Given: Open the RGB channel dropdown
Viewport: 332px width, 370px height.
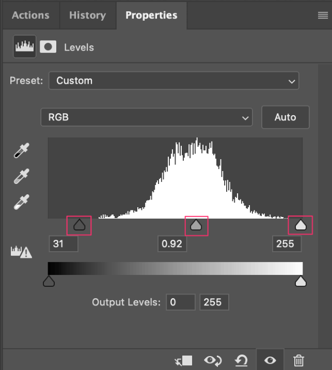Looking at the screenshot, I should (x=146, y=117).
